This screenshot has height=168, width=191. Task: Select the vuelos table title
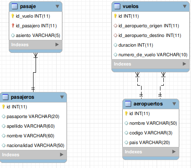[x=131, y=6]
